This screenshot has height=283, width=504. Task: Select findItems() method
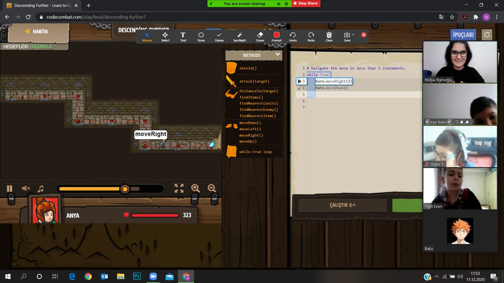251,97
